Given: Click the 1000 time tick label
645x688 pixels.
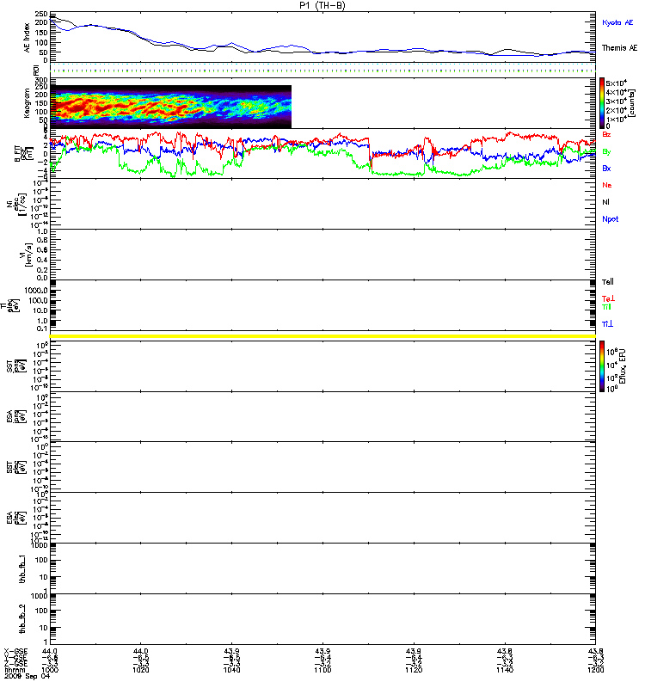Looking at the screenshot, I should click(x=50, y=670).
